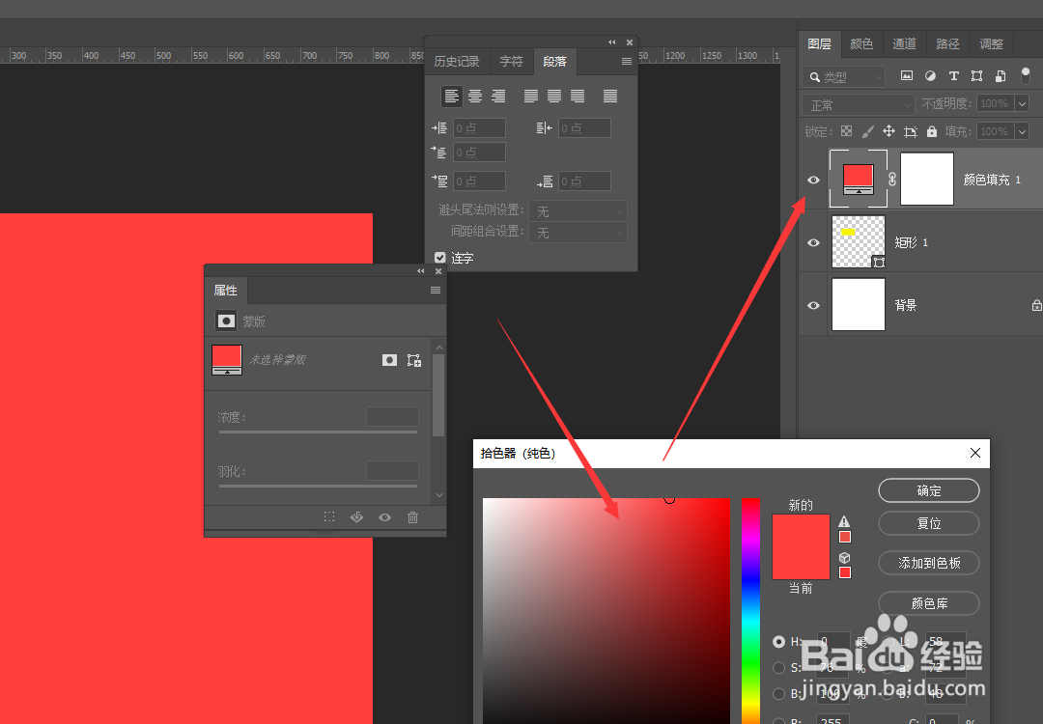1043x724 pixels.
Task: Click out-of-gamut warning triangle in color picker
Action: (x=844, y=522)
